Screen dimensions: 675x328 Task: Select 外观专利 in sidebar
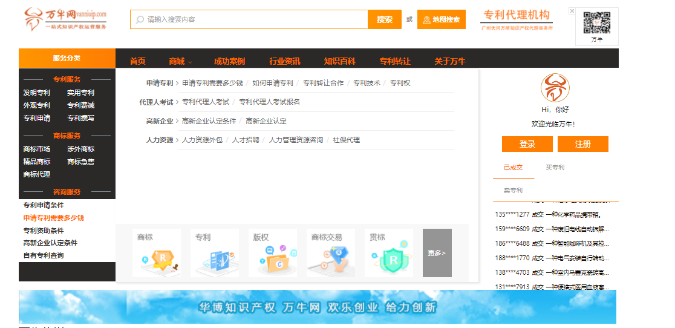(36, 105)
